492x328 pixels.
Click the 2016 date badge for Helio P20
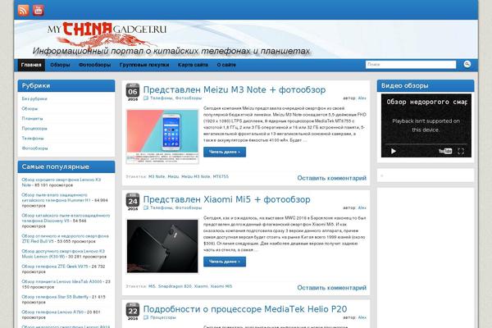click(x=133, y=312)
